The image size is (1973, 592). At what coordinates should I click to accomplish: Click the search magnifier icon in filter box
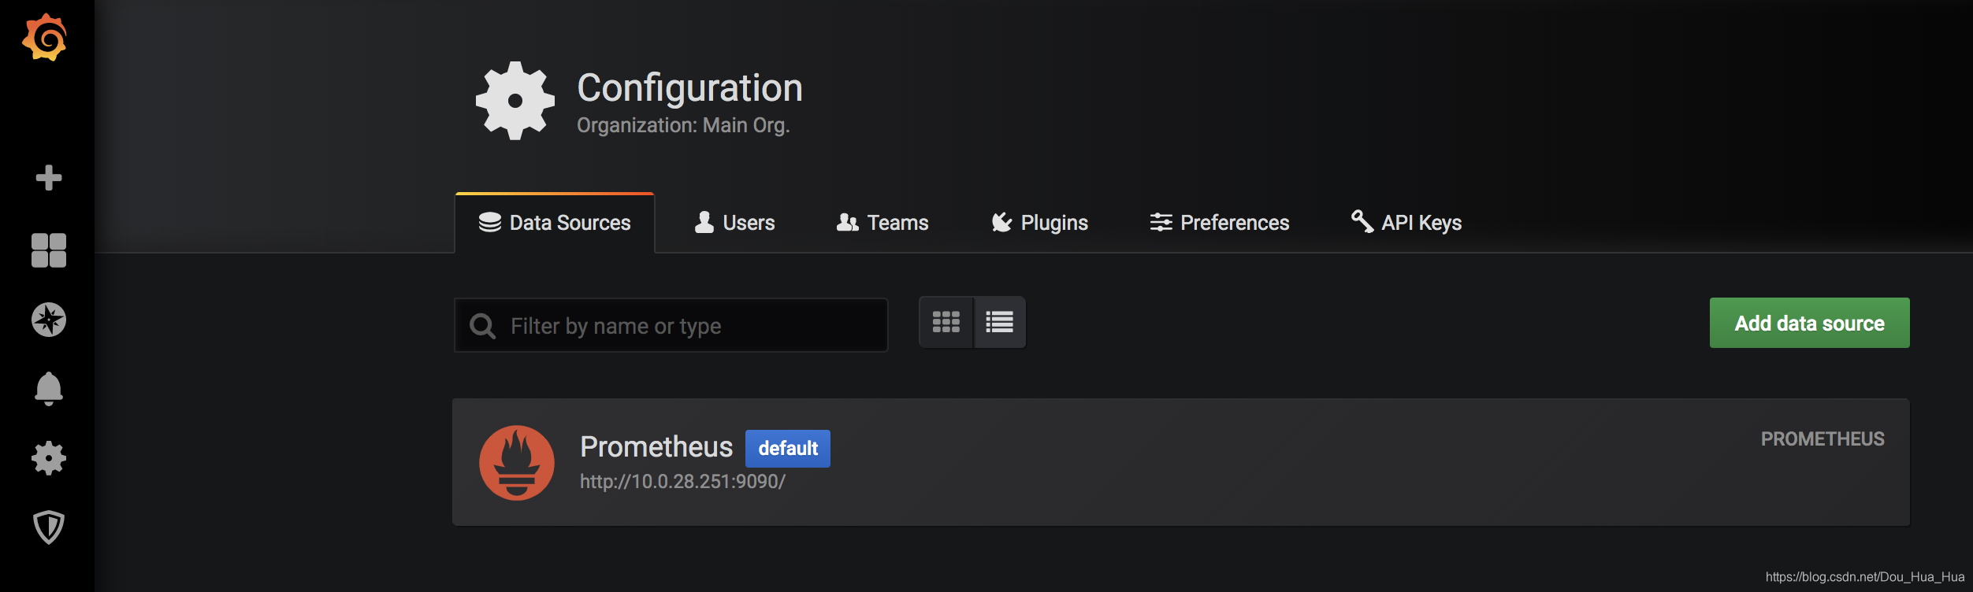coord(482,326)
